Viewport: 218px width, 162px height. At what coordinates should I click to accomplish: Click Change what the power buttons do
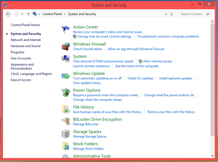(x=169, y=95)
